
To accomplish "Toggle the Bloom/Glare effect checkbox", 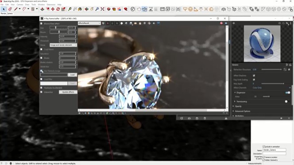I will (41, 23).
